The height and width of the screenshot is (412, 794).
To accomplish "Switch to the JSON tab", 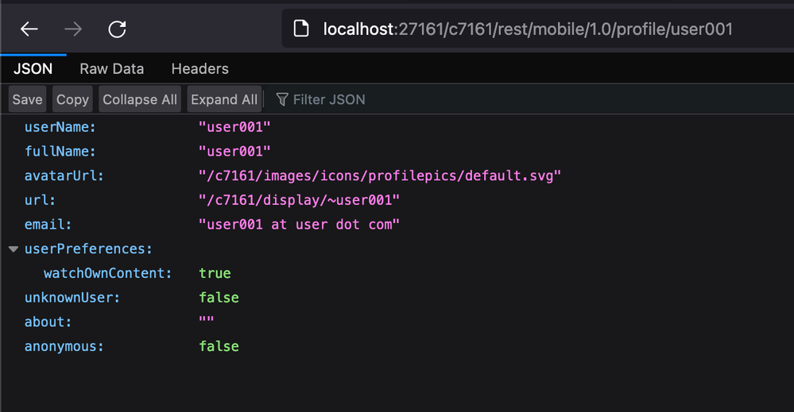I will click(x=33, y=69).
